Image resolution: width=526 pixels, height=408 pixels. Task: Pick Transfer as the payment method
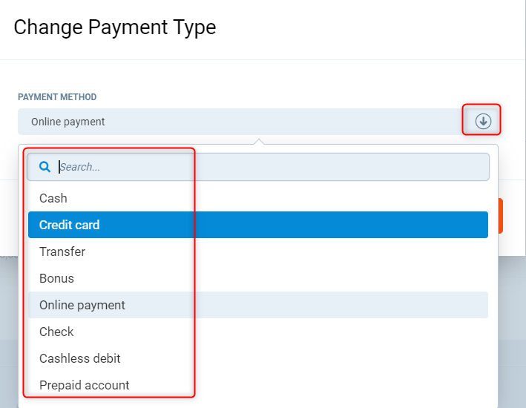tap(62, 251)
